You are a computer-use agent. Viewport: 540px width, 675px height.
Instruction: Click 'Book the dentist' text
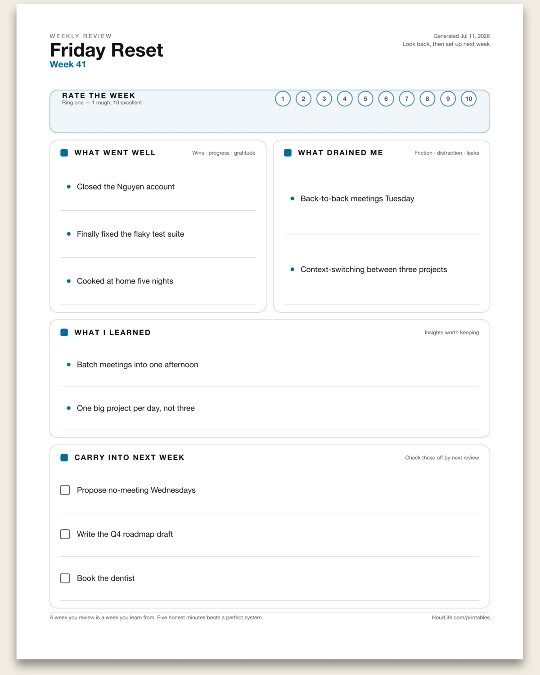point(106,578)
